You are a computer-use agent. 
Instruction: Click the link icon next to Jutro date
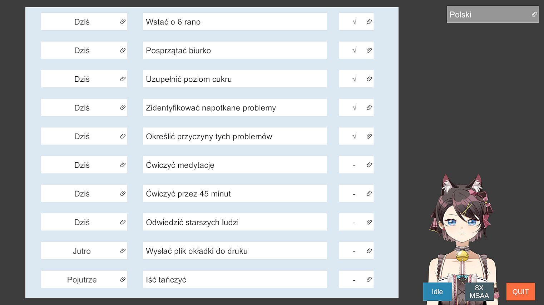tap(123, 251)
